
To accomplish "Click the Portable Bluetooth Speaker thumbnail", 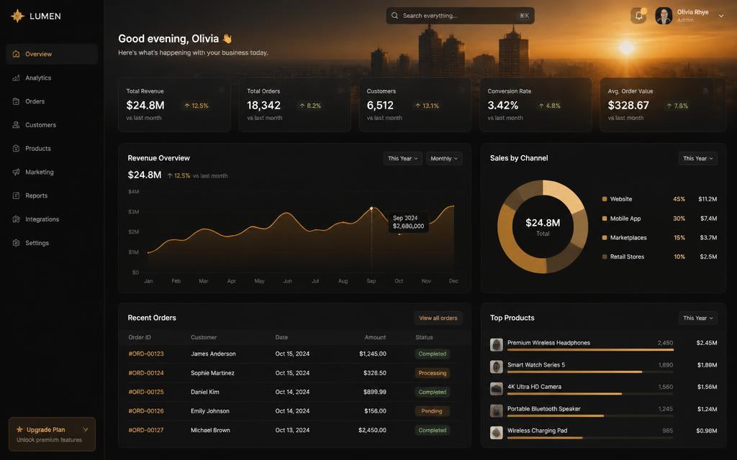I will [x=497, y=410].
